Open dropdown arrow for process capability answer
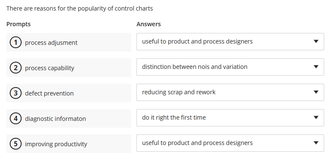The image size is (336, 164). point(316,67)
